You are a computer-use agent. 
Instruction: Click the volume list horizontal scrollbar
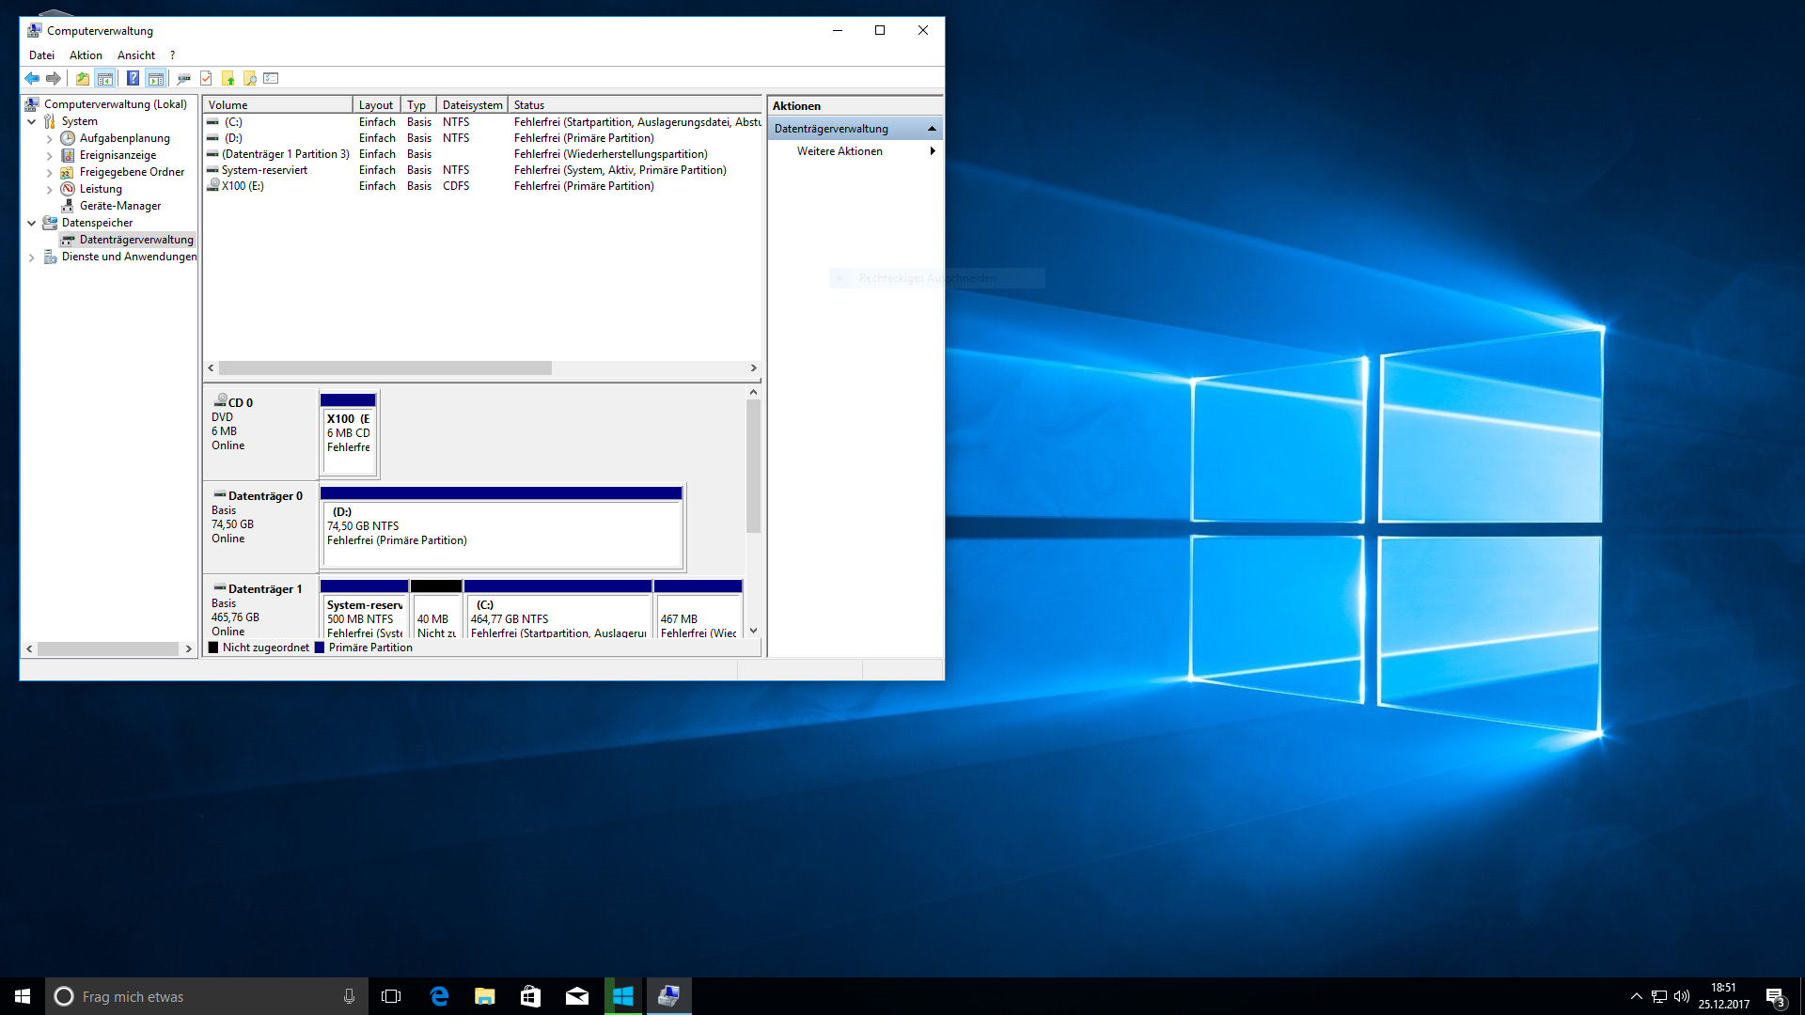pos(385,368)
